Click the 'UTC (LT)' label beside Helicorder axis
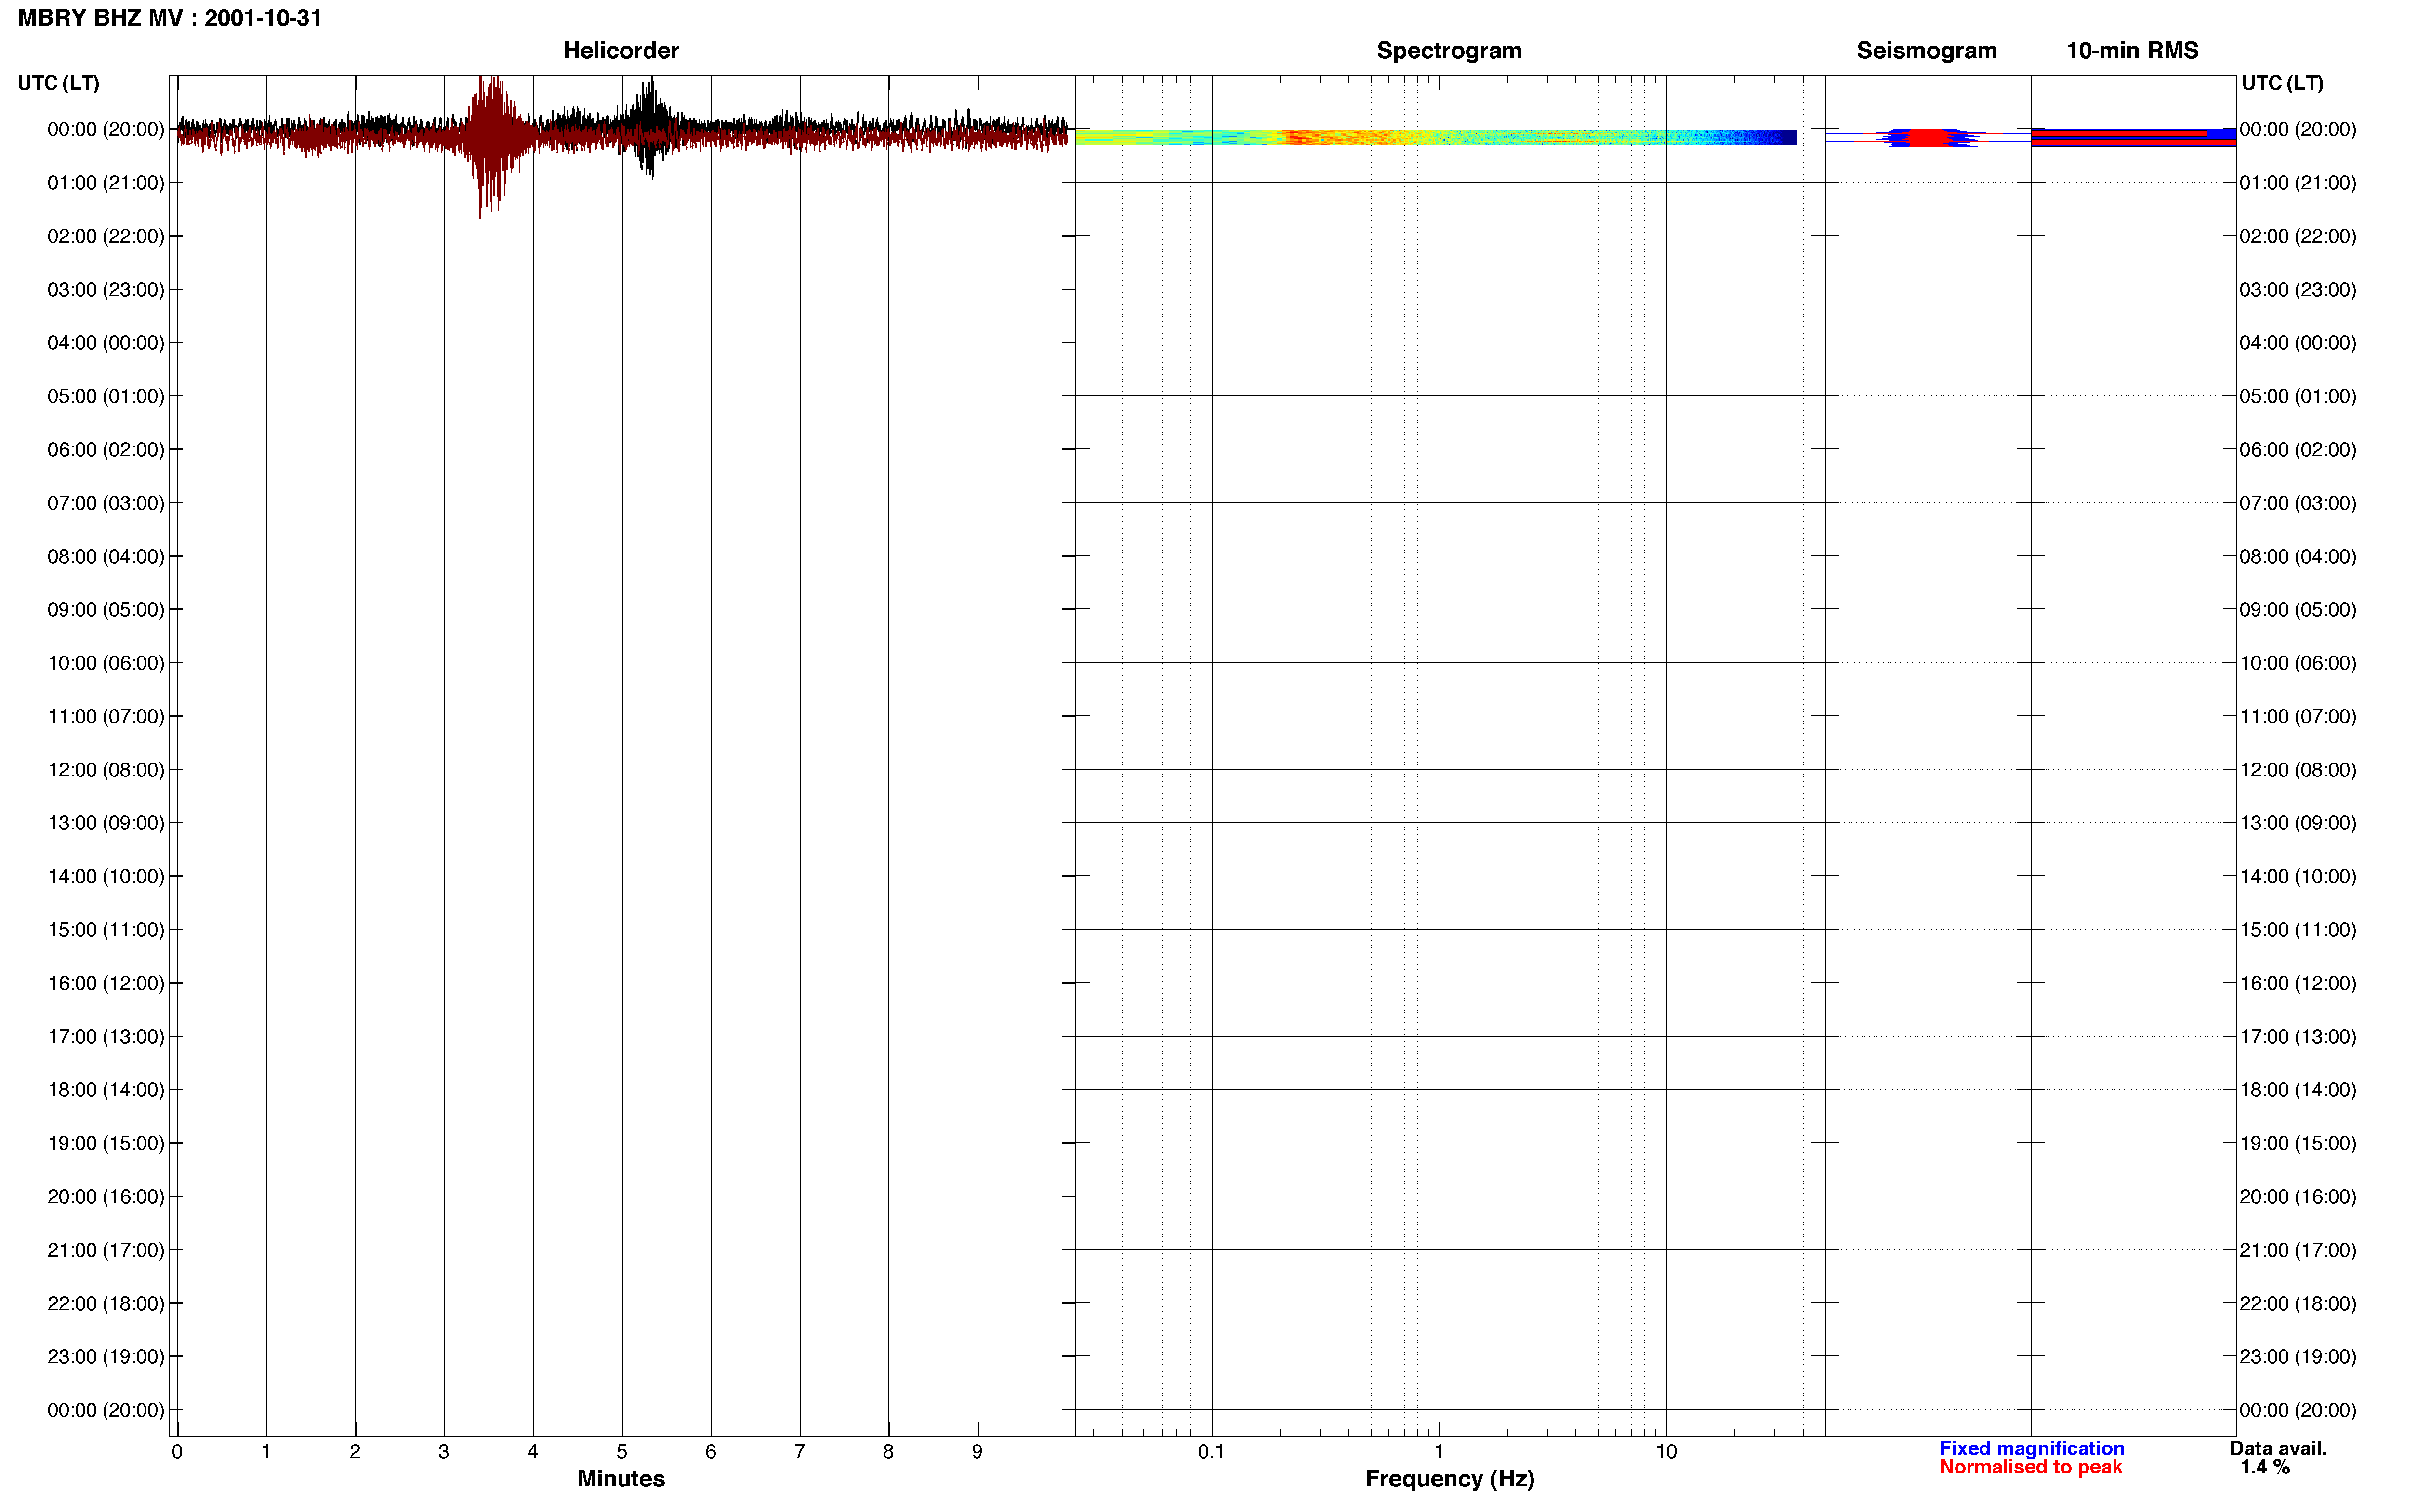Viewport: 2418px width, 1512px height. tap(59, 83)
